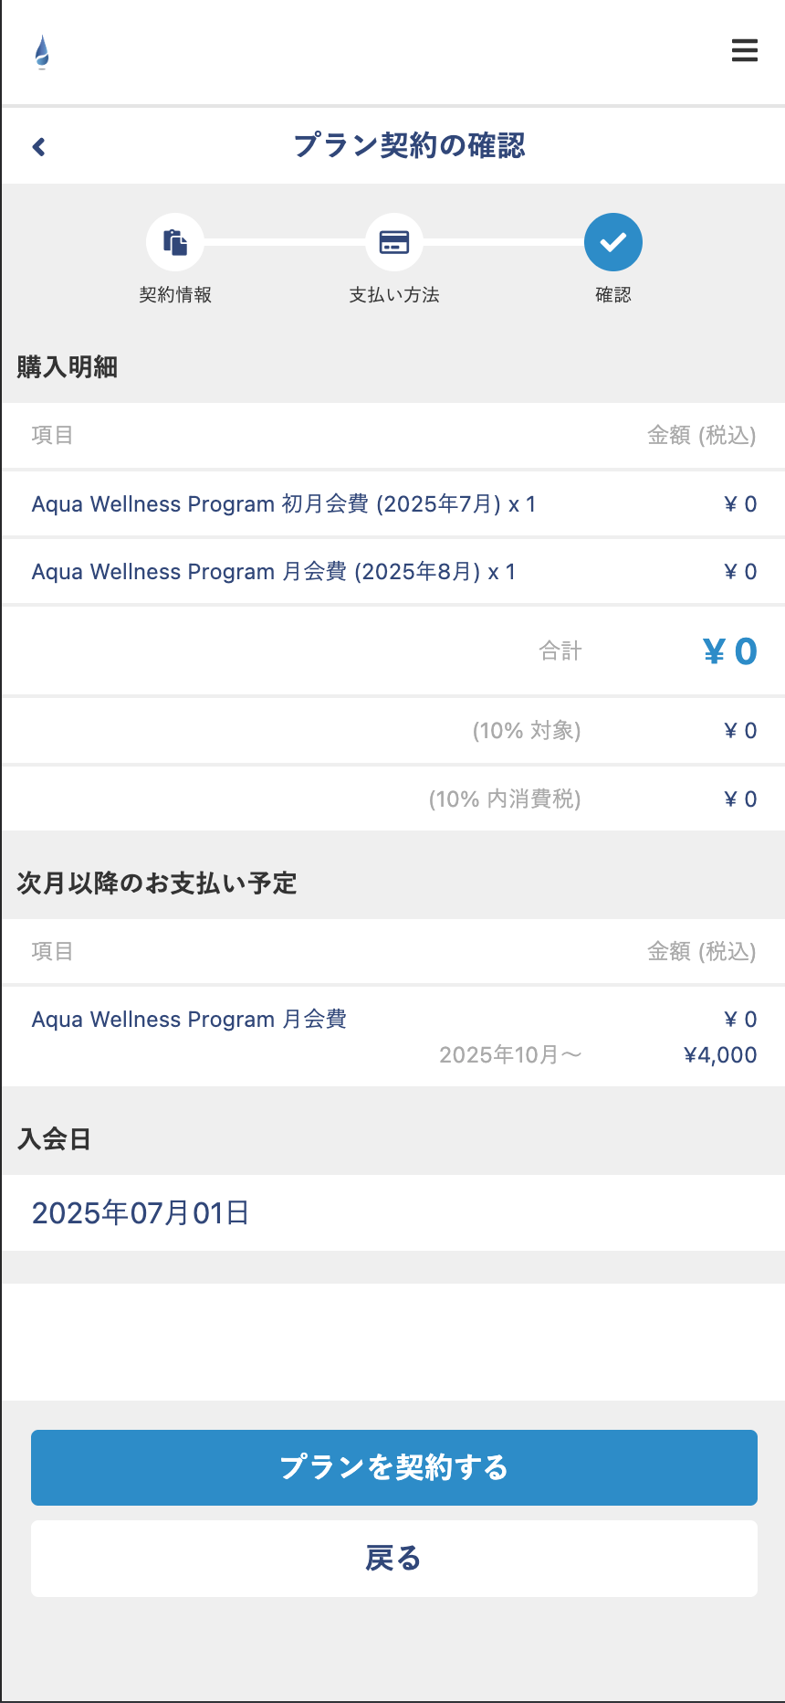
Task: Click the 合計 ¥0 total amount
Action: [x=729, y=651]
